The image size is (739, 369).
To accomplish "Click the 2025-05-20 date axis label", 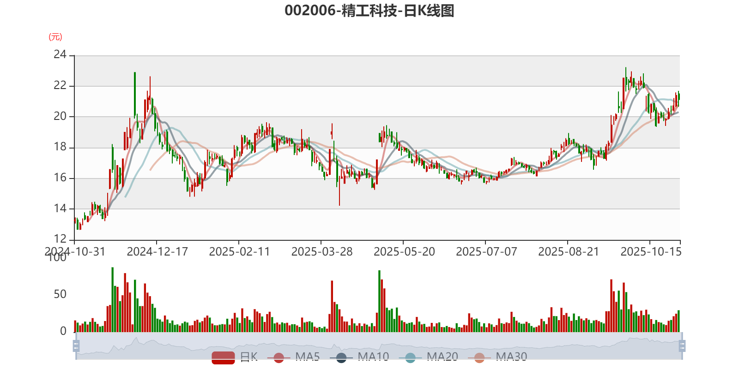I will [x=404, y=251].
